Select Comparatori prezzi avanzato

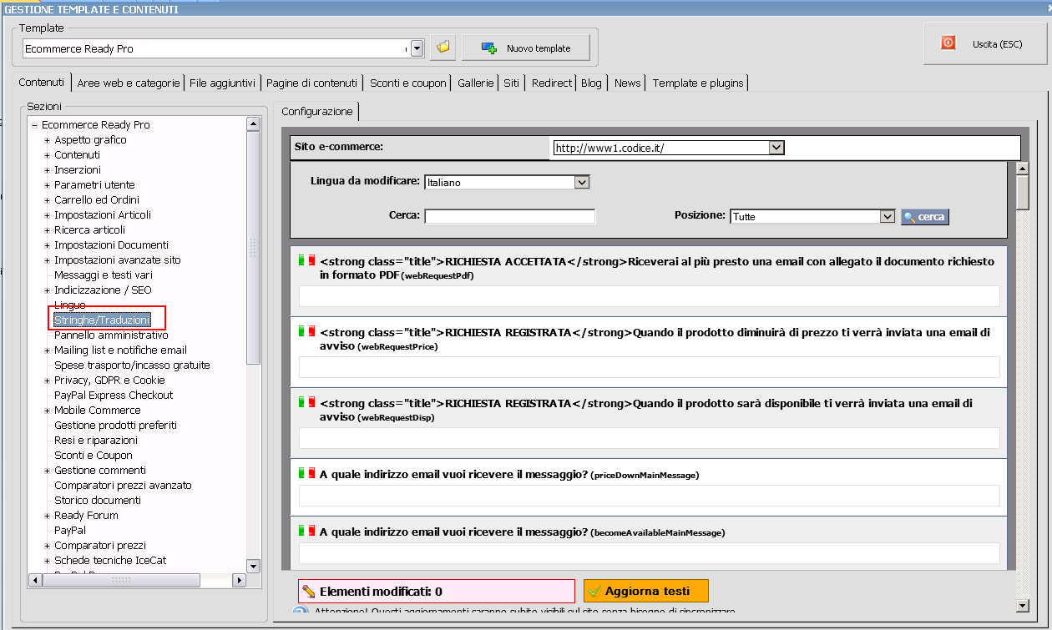click(x=123, y=486)
